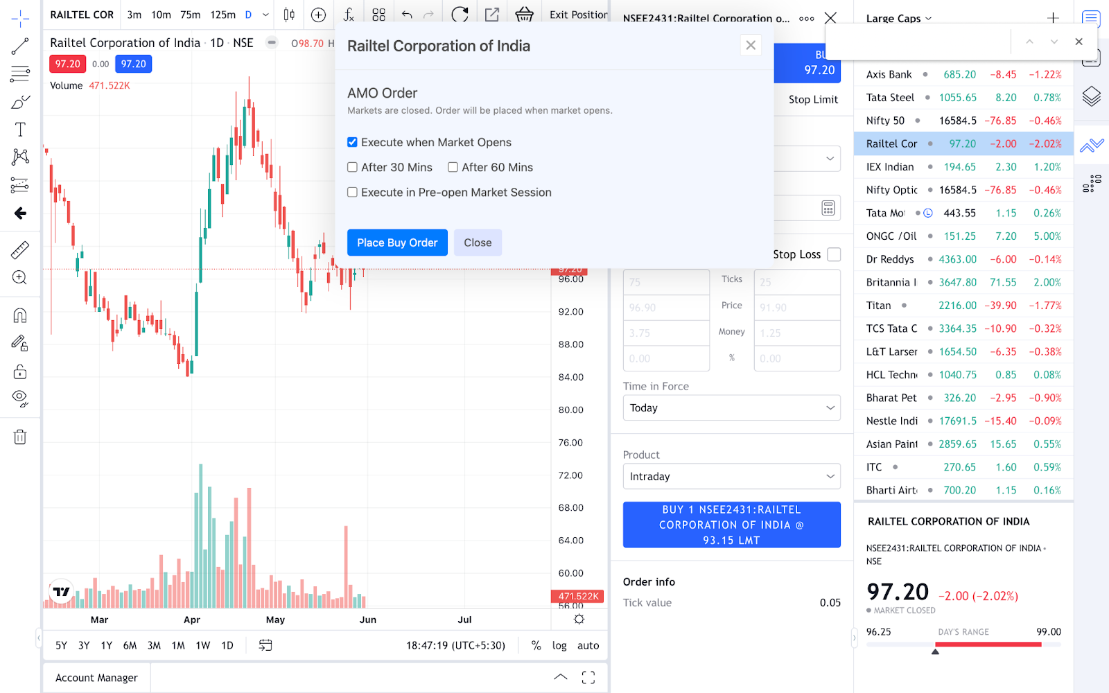
Task: Select the trend line drawing tool
Action: coord(20,46)
